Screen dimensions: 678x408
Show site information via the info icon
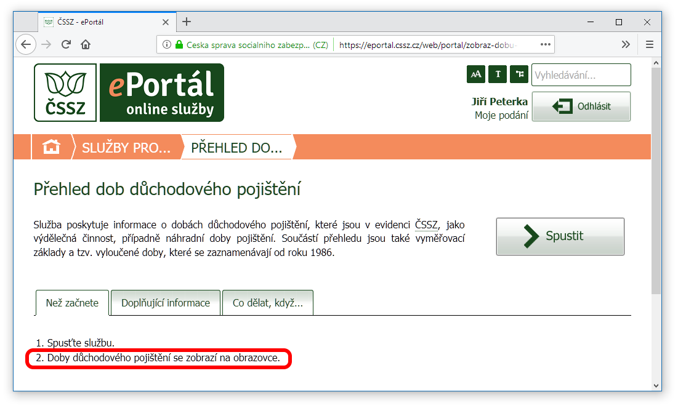click(x=166, y=44)
